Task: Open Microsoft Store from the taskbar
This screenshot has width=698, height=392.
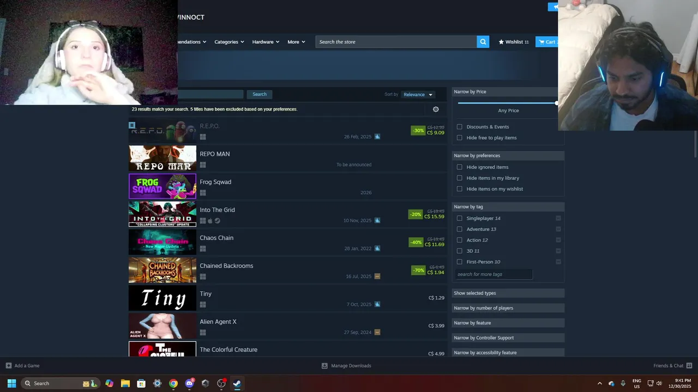Action: 141,383
